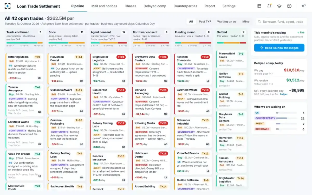Go to the Pipeline tab
312x195 pixels.
click(x=77, y=6)
